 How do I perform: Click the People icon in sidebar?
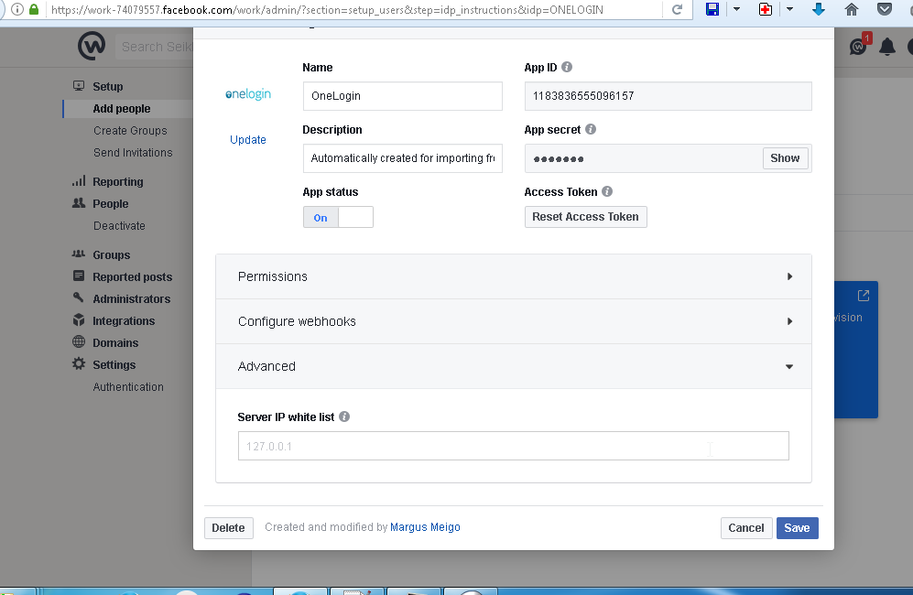[79, 203]
